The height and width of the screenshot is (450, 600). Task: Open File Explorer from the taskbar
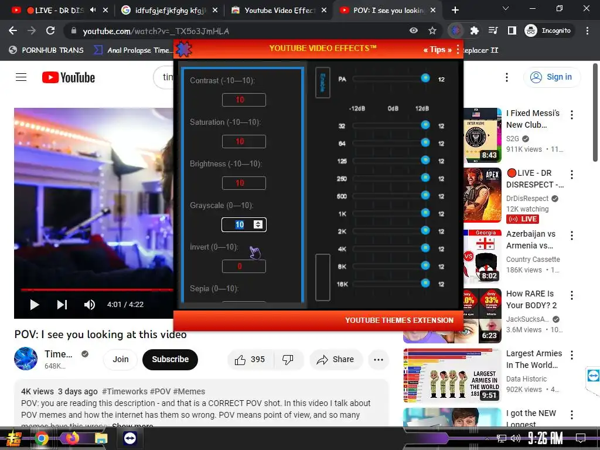coord(101,438)
